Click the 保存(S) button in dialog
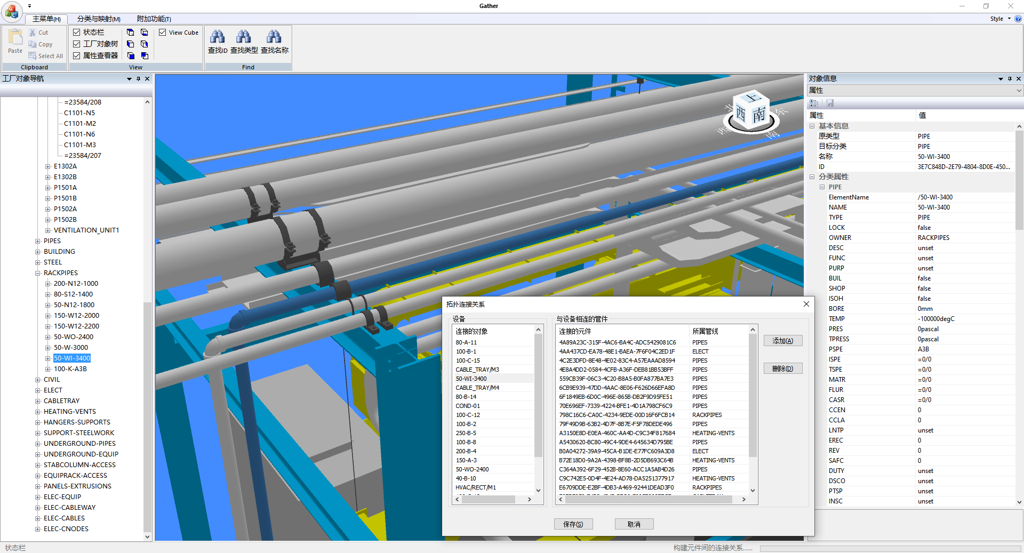Screen dimensions: 1024x553 [x=573, y=524]
